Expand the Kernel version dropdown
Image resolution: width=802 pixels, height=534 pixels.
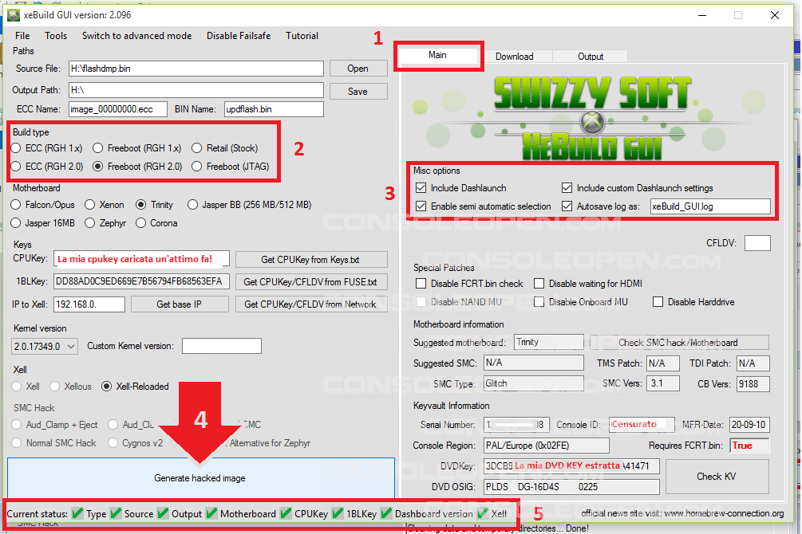[45, 347]
